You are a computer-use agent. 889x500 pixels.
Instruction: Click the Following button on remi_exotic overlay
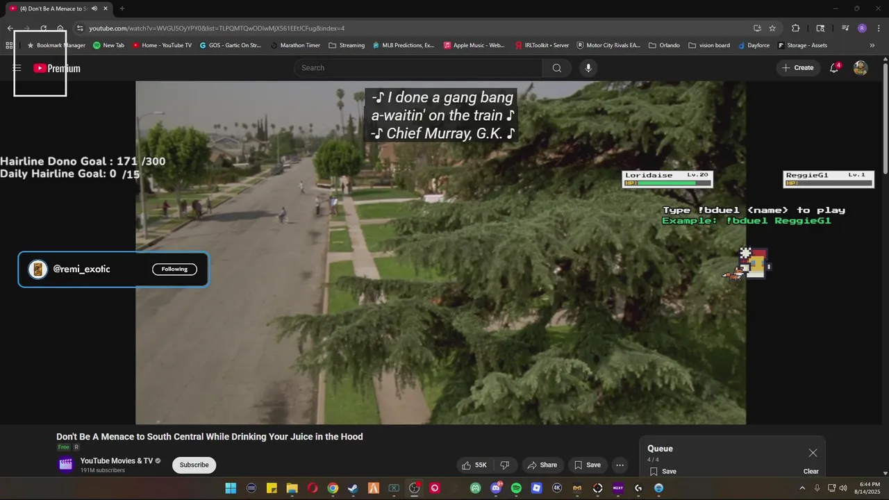tap(174, 269)
